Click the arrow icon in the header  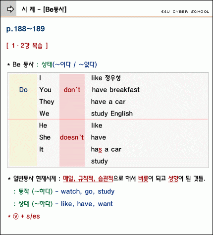[10, 9]
